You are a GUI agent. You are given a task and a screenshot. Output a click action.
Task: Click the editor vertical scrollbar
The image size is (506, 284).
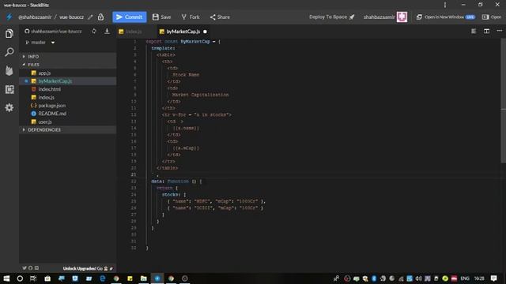coord(503,102)
